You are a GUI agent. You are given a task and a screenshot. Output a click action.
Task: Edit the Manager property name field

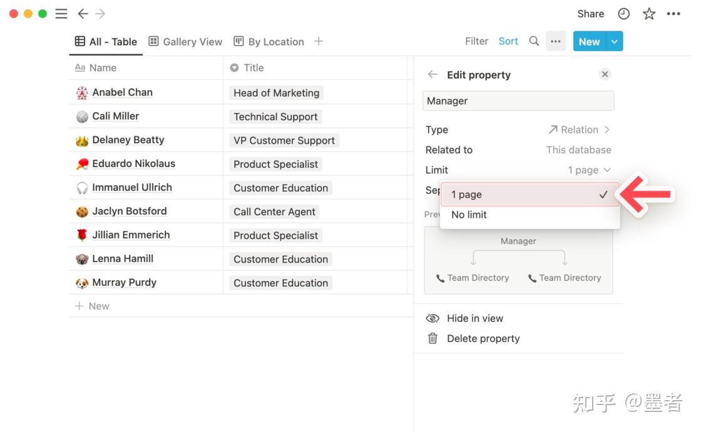point(518,101)
